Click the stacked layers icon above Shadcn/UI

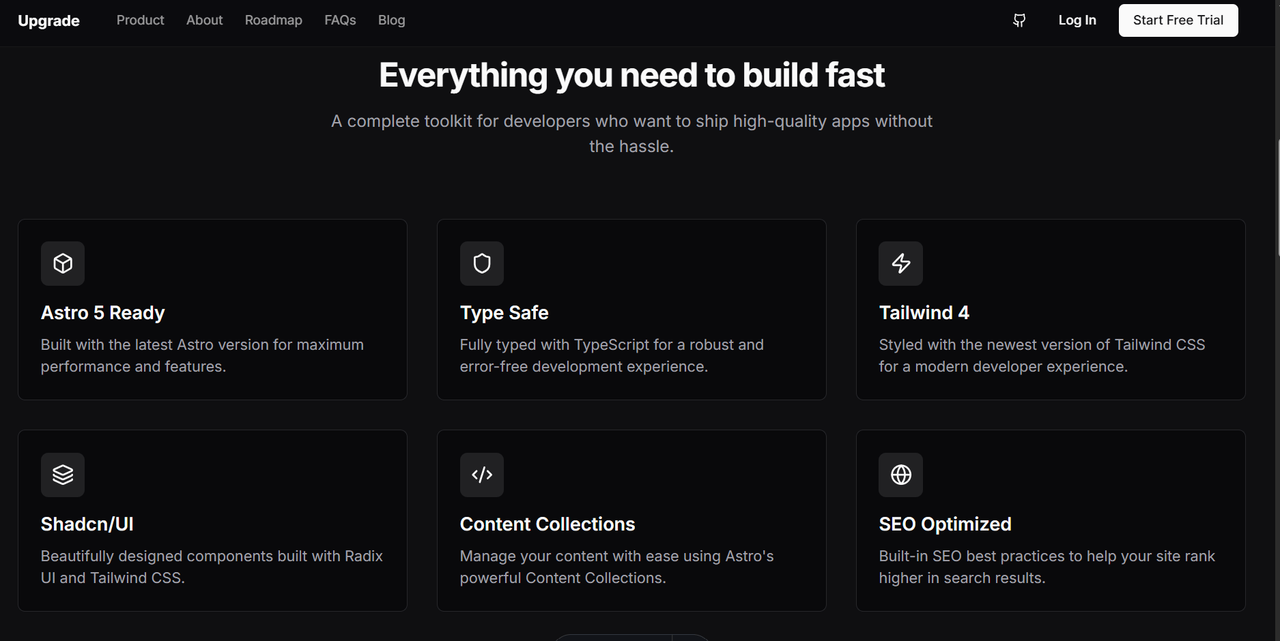63,475
